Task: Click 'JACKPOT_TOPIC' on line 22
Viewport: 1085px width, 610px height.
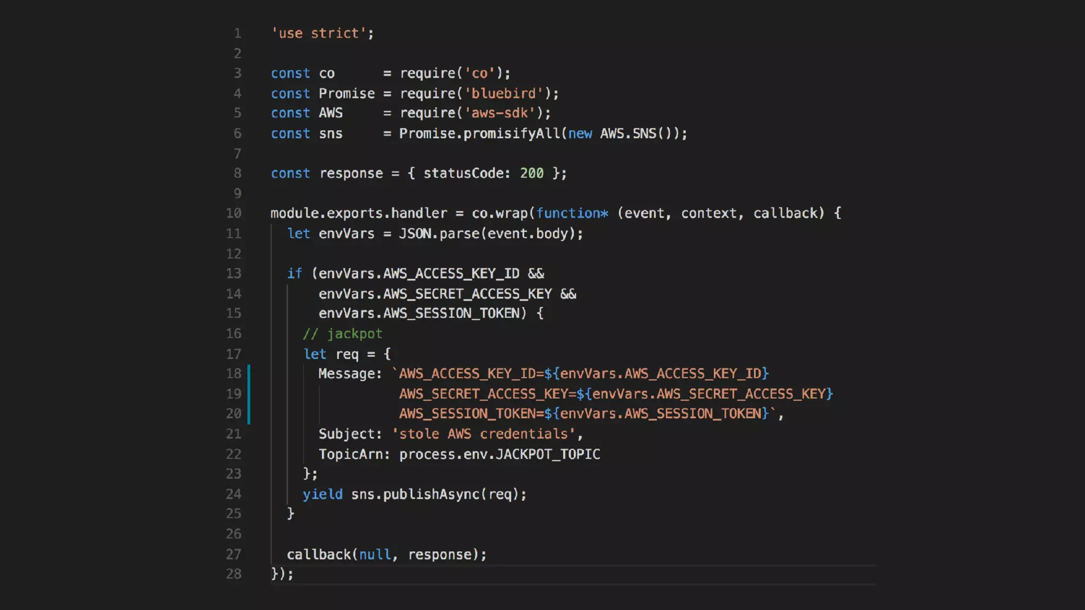Action: point(548,454)
